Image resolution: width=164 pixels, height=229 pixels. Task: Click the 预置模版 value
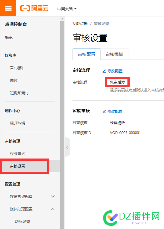tap(117, 123)
